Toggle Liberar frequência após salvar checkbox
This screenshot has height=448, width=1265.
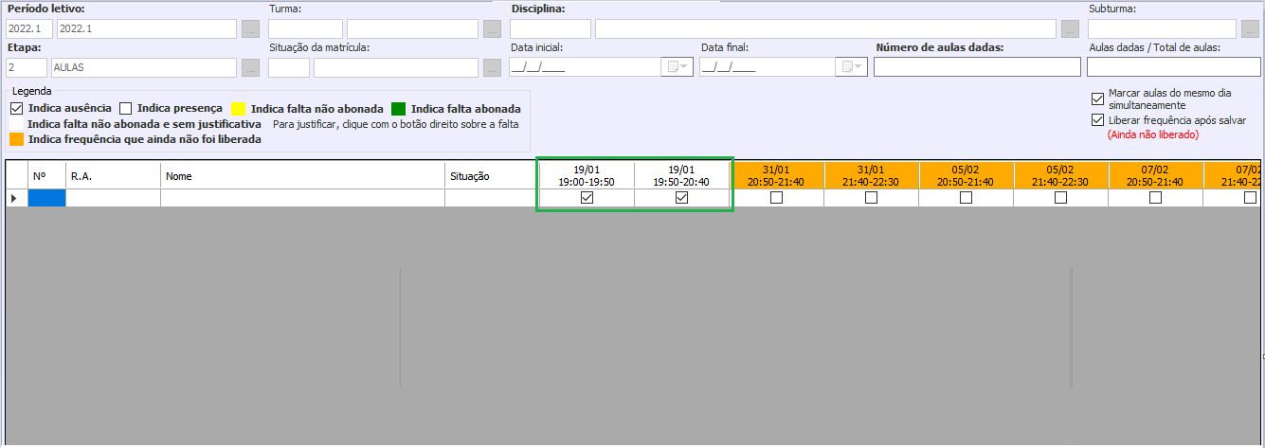(x=1098, y=120)
